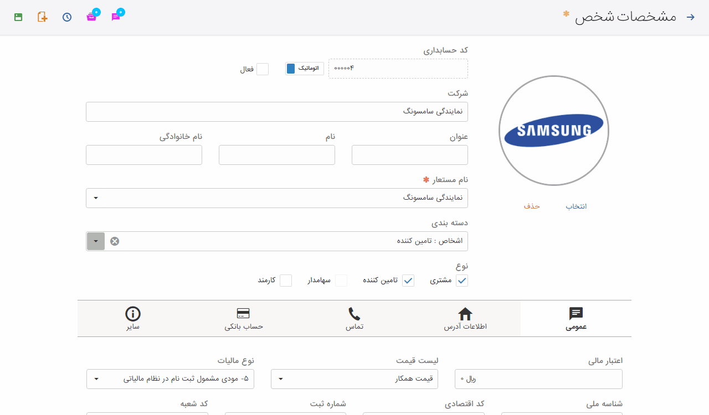This screenshot has height=415, width=709.
Task: Open the blue clock history icon
Action: (x=67, y=17)
